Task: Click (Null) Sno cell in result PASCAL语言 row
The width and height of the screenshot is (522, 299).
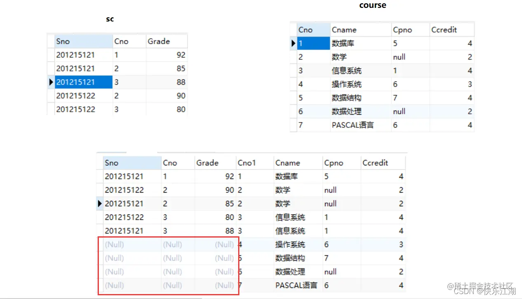Action: 132,285
